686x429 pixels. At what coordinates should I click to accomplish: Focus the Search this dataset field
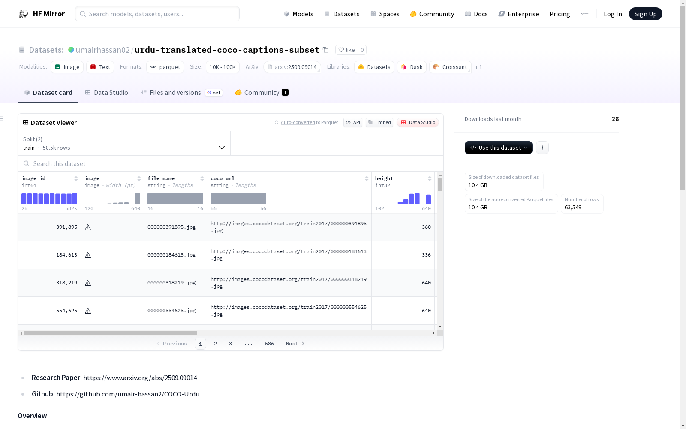click(x=231, y=163)
